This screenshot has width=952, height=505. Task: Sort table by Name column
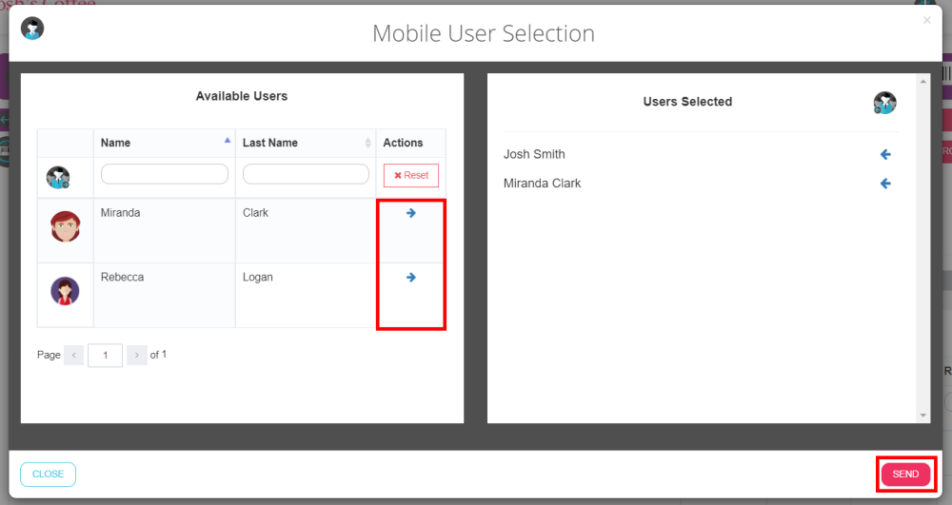point(164,143)
